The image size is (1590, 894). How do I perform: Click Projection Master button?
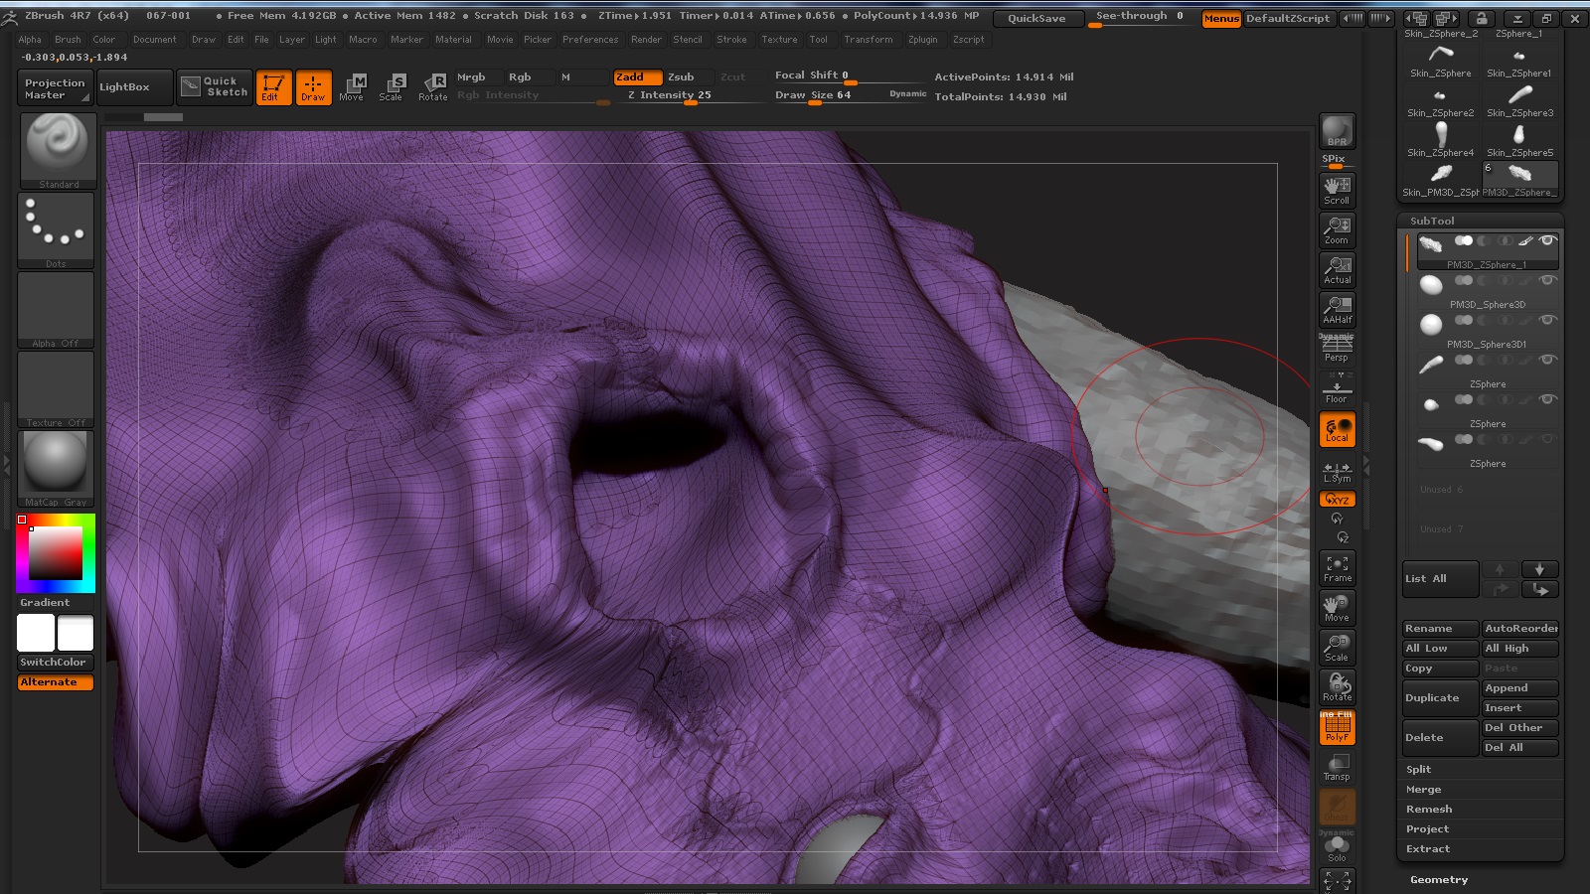coord(55,87)
